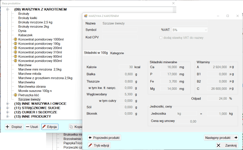The width and height of the screenshot is (243, 150).
Task: Click the Z icon beside Koncentrat pomidorowy 1000ml
Action: tap(15, 39)
